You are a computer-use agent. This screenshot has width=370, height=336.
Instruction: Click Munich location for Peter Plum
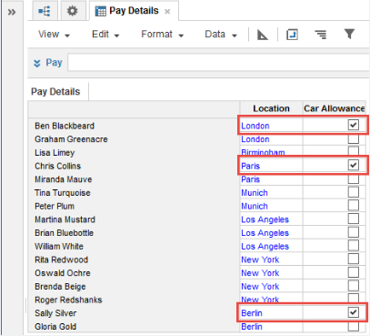click(255, 206)
